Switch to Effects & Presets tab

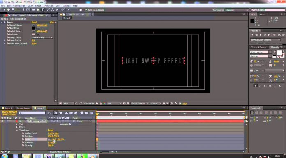pos(258,47)
